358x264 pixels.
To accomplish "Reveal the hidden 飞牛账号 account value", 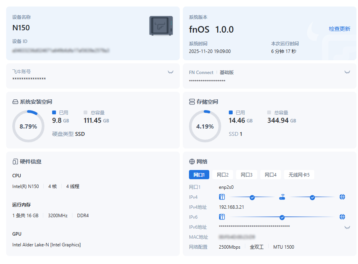I will pos(171,72).
